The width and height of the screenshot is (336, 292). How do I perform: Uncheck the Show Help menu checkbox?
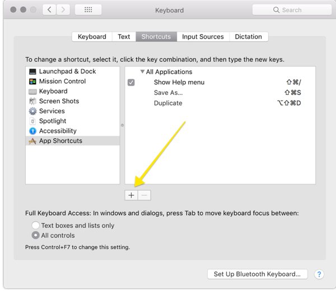click(131, 83)
